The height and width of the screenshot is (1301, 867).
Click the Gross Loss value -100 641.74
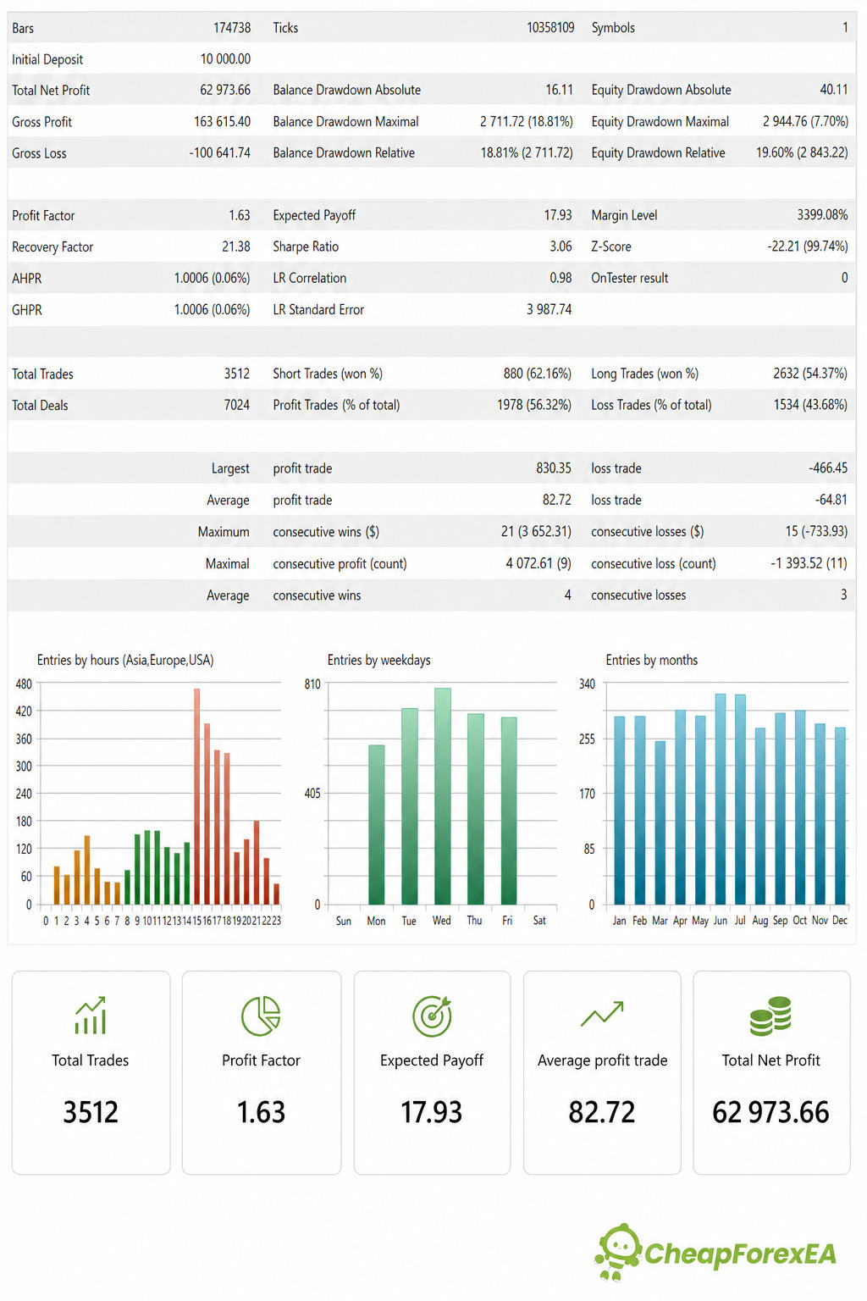click(x=219, y=153)
